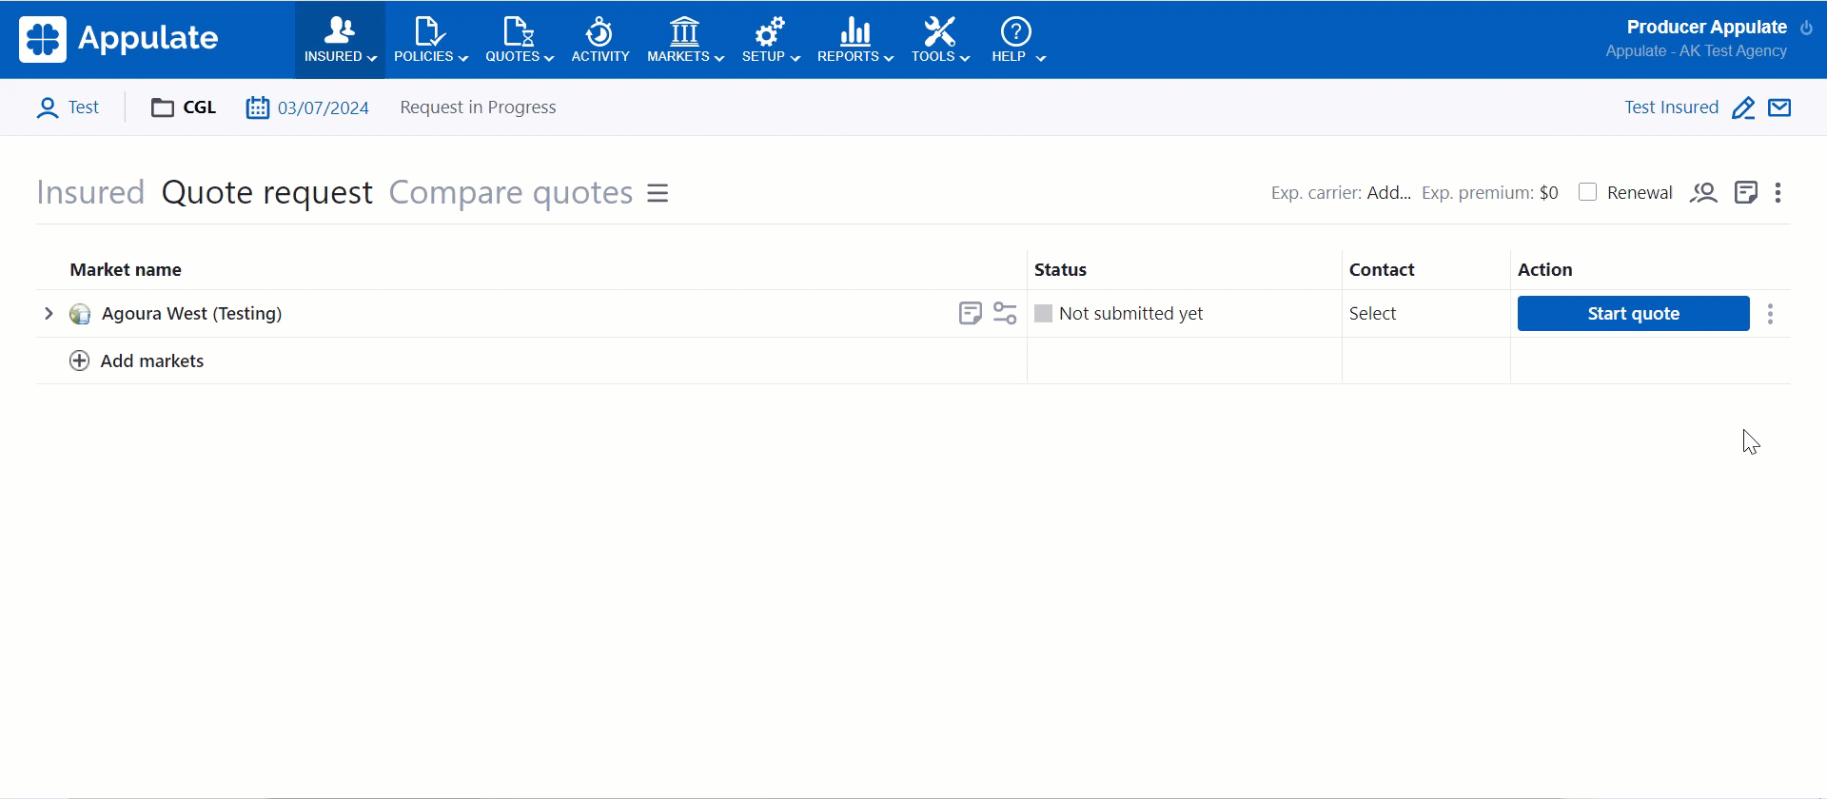Screen dimensions: 1827x799
Task: Open the assigned users people icon
Action: pos(1702,193)
